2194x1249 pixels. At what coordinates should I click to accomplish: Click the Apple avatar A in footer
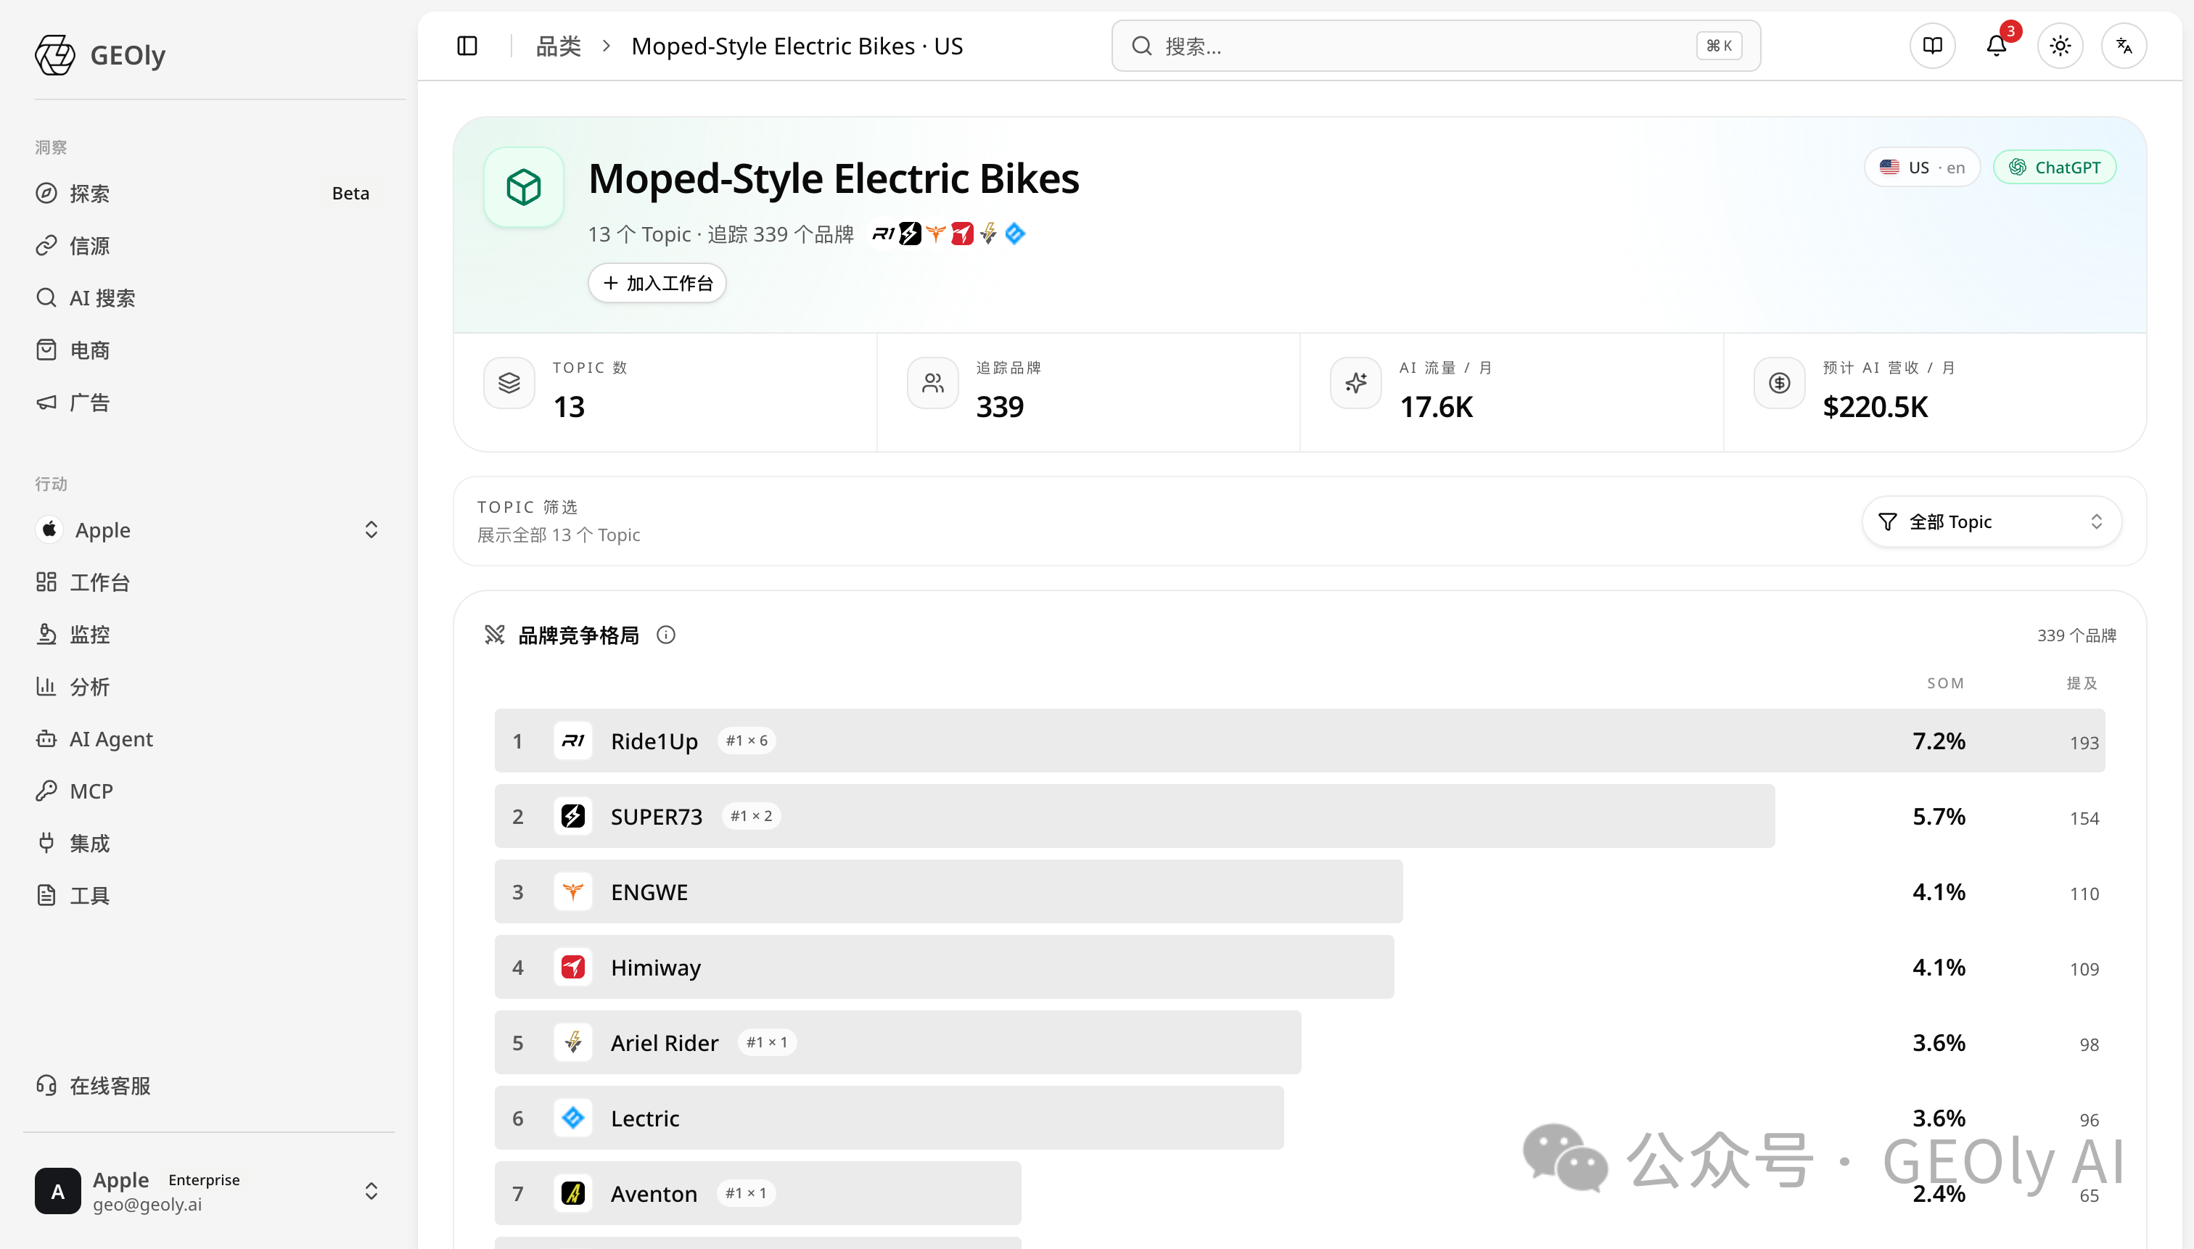tap(57, 1191)
